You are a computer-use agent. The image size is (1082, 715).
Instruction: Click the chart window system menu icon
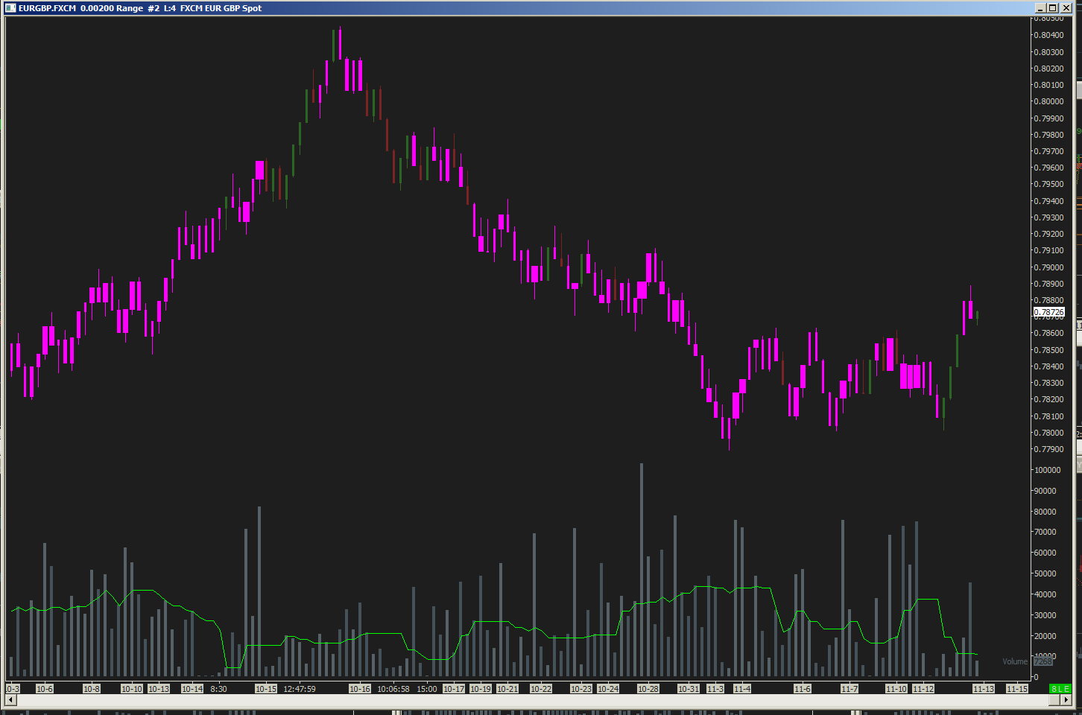(x=10, y=8)
